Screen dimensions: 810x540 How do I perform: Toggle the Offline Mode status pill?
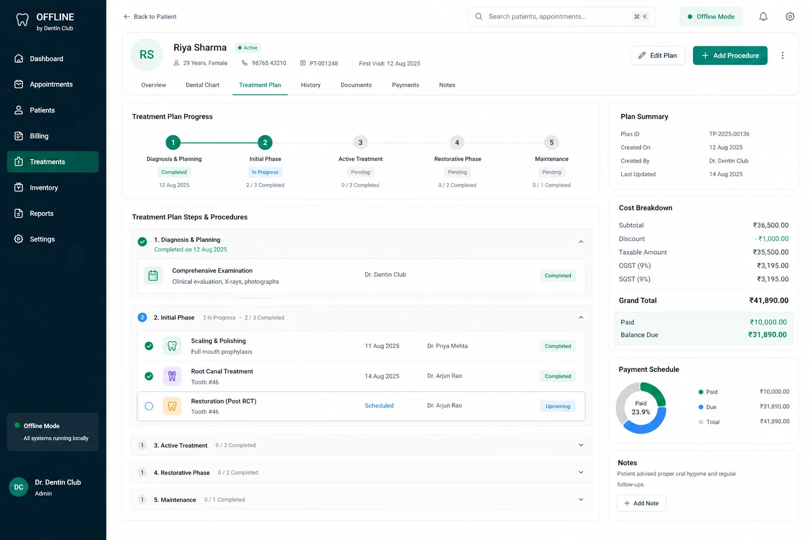pos(711,17)
